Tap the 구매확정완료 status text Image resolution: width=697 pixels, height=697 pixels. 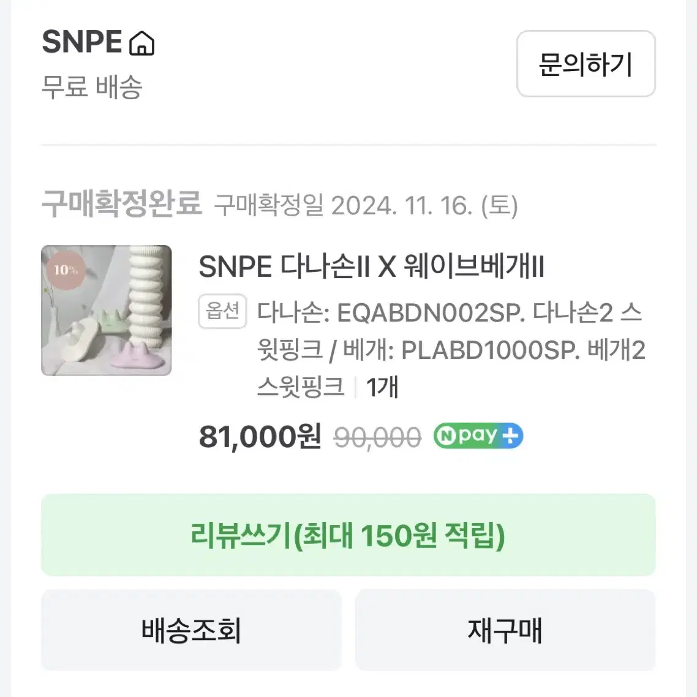[122, 204]
